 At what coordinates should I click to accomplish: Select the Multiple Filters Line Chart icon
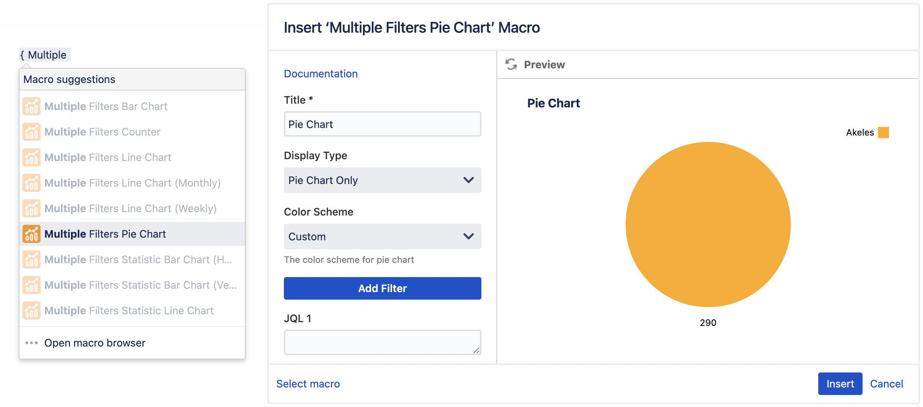point(31,157)
